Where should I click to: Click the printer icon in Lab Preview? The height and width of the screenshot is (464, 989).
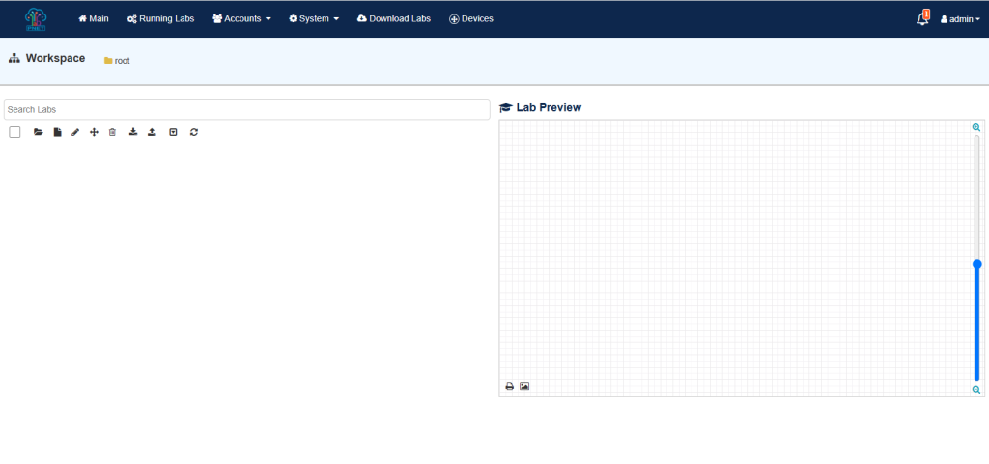tap(510, 386)
